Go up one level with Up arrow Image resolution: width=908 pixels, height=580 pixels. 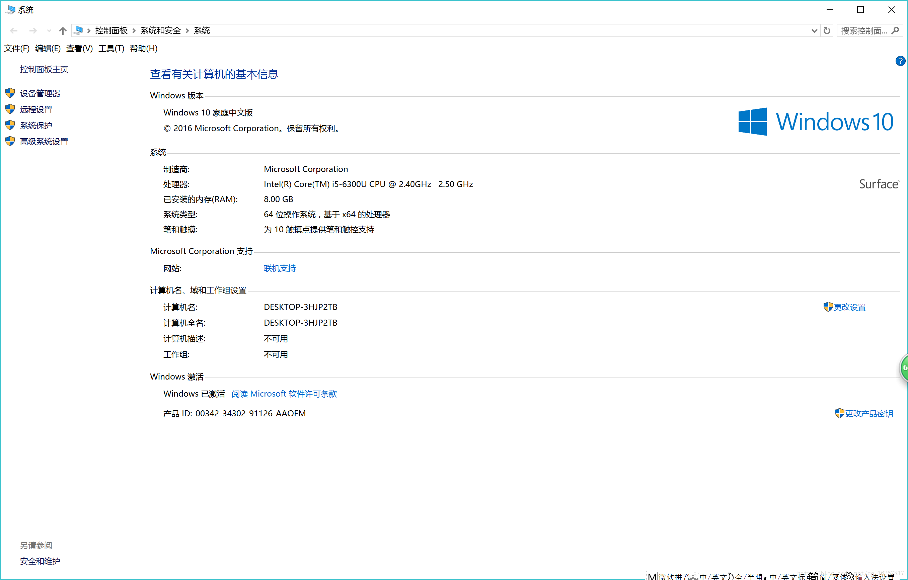pos(63,31)
